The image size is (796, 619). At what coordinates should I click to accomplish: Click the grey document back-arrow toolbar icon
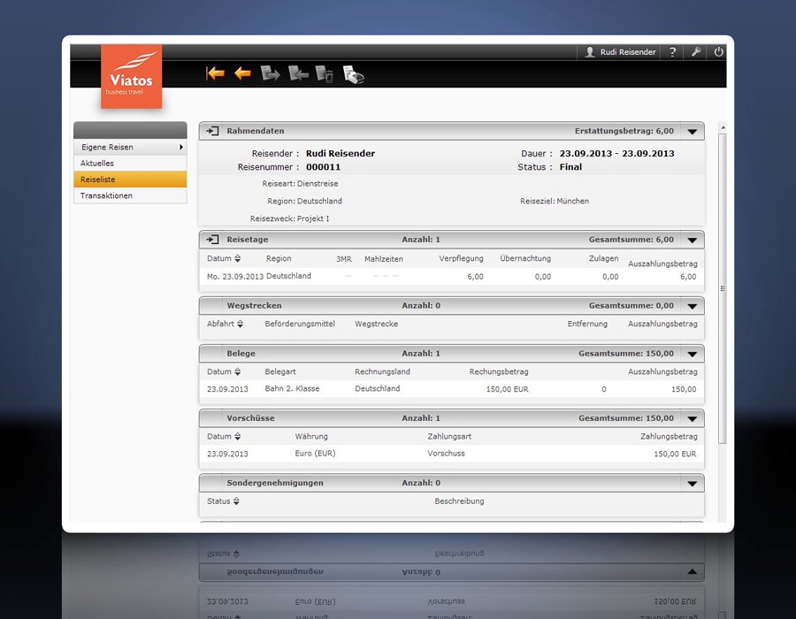298,73
